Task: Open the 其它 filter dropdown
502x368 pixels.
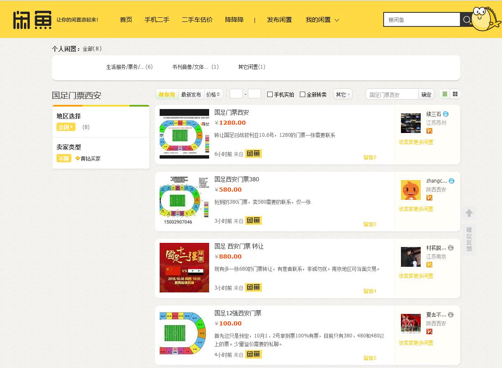Action: [x=343, y=95]
